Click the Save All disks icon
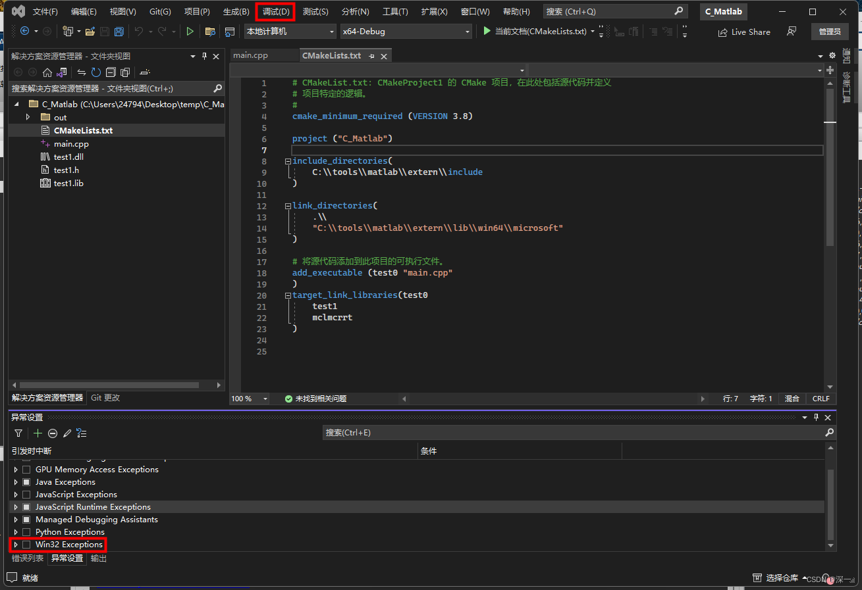Image resolution: width=862 pixels, height=590 pixels. (x=119, y=31)
